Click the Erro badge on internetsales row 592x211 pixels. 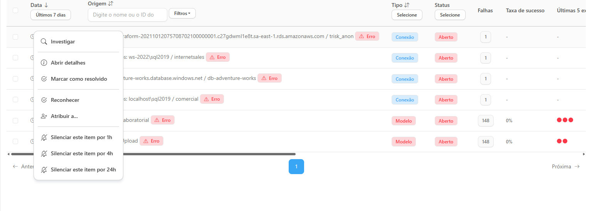coord(218,57)
